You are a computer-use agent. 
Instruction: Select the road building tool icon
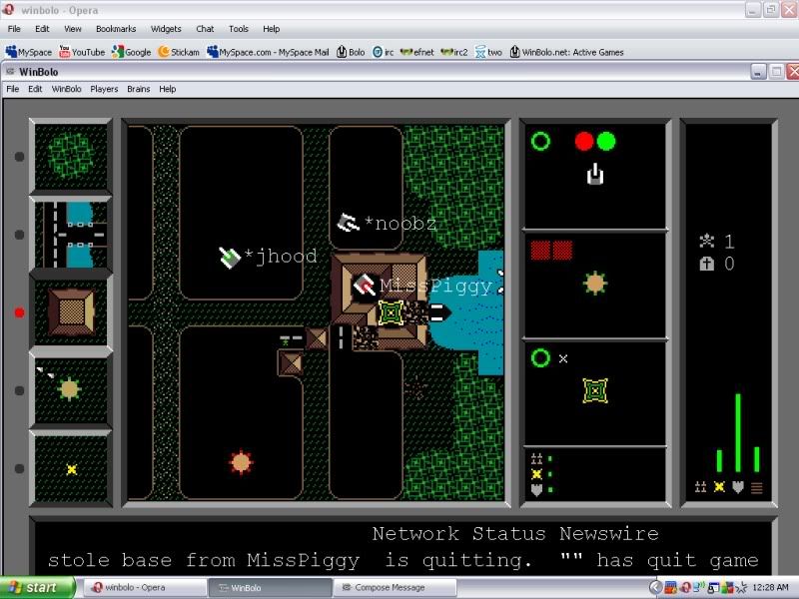70,234
